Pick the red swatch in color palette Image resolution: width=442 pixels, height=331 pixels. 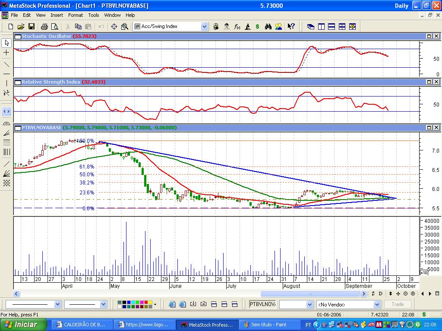[x=146, y=303]
